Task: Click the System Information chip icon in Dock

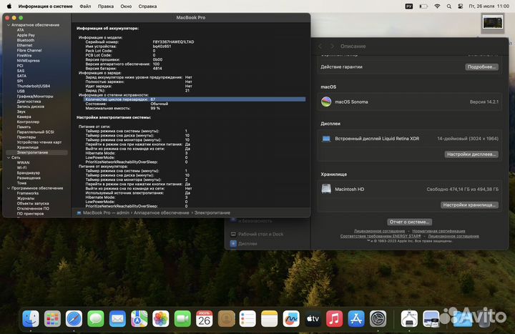Action: pyautogui.click(x=409, y=318)
